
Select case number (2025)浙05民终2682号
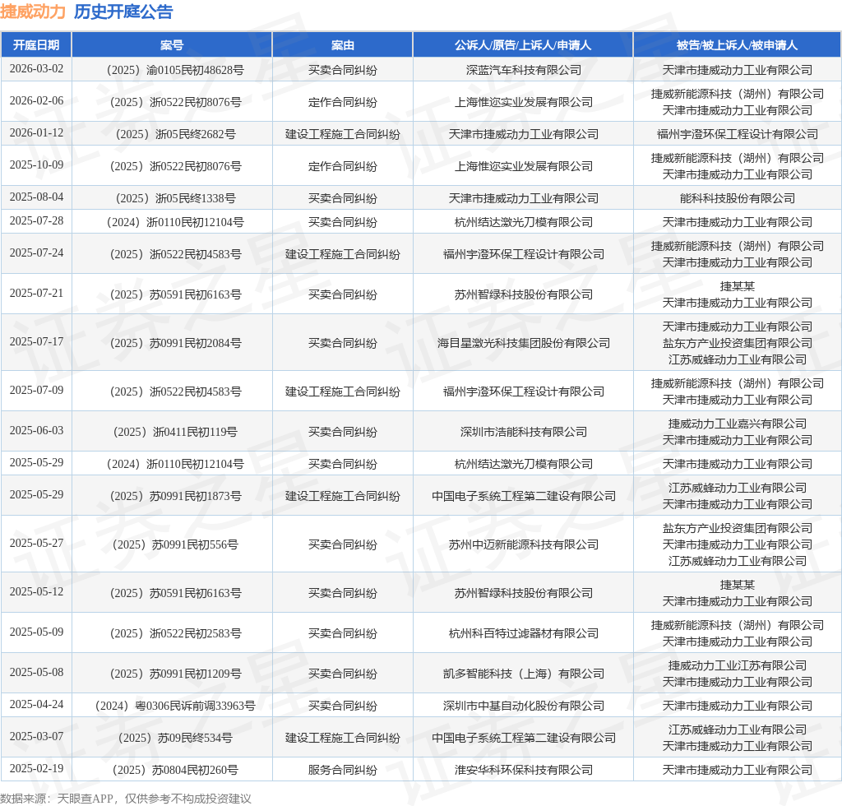coord(176,134)
